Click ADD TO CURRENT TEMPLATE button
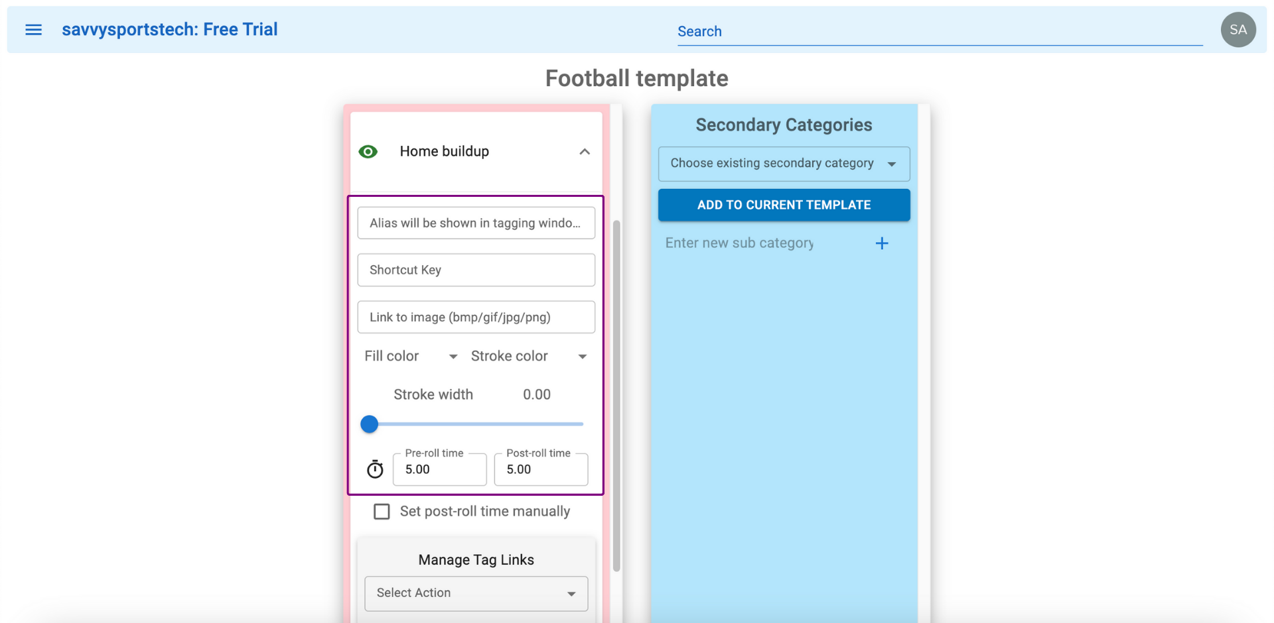Image resolution: width=1274 pixels, height=623 pixels. click(x=784, y=205)
